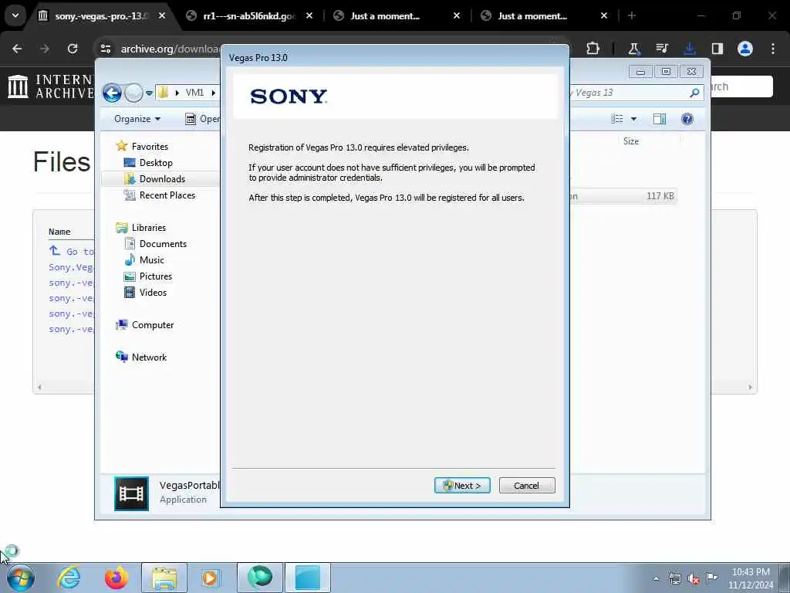The height and width of the screenshot is (593, 790).
Task: Open Explorer help icon
Action: pos(687,118)
